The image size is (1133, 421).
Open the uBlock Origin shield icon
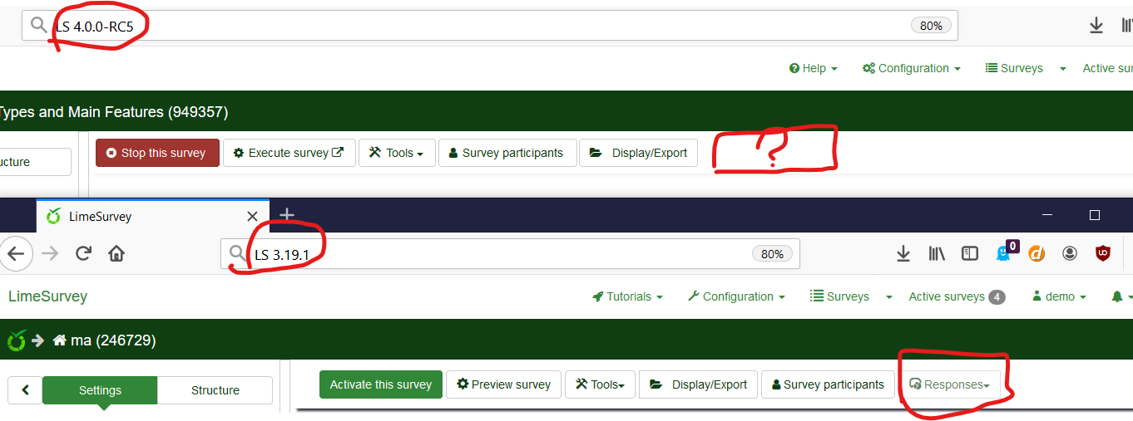pos(1102,254)
